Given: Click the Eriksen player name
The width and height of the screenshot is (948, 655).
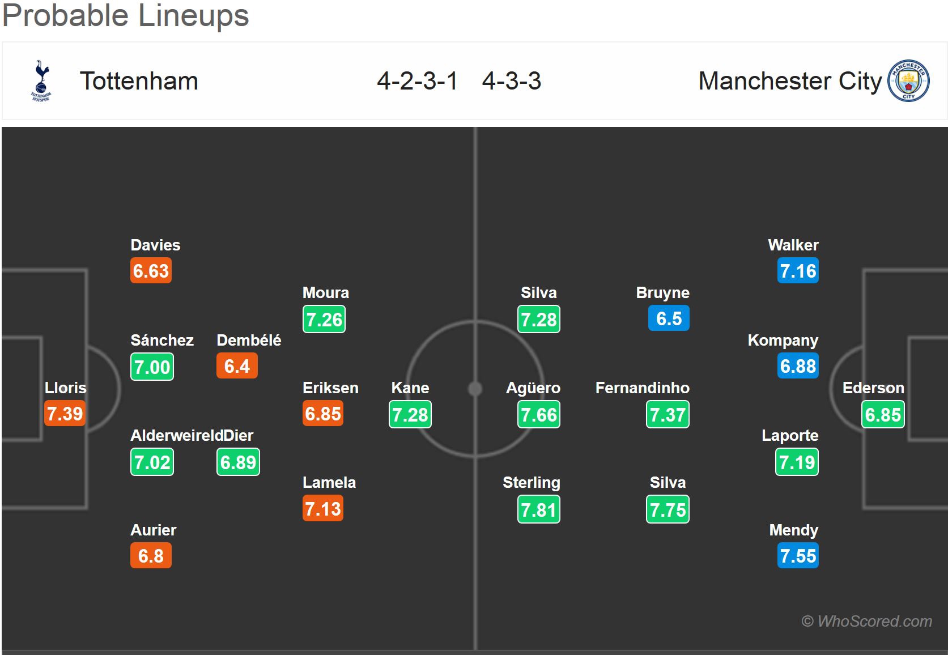Looking at the screenshot, I should (x=330, y=388).
